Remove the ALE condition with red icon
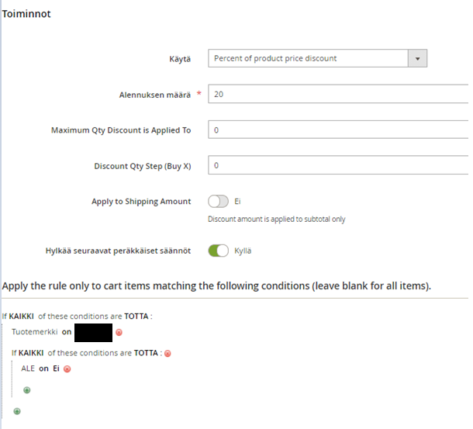This screenshot has width=473, height=429. coord(67,369)
